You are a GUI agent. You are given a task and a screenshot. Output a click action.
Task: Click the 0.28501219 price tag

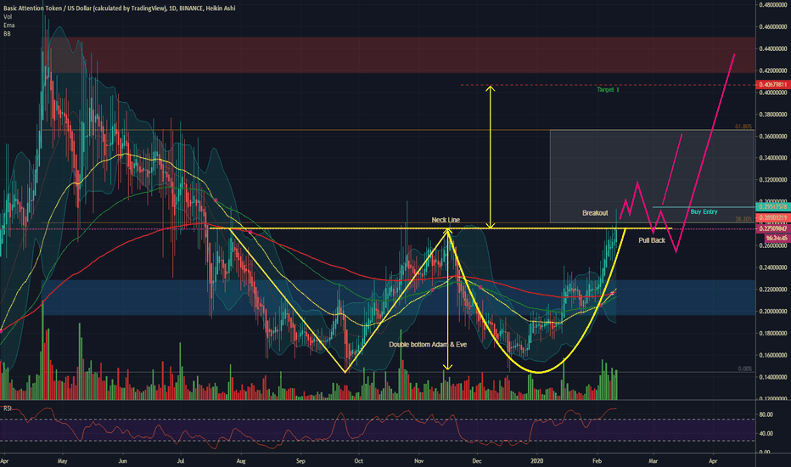[x=773, y=218]
